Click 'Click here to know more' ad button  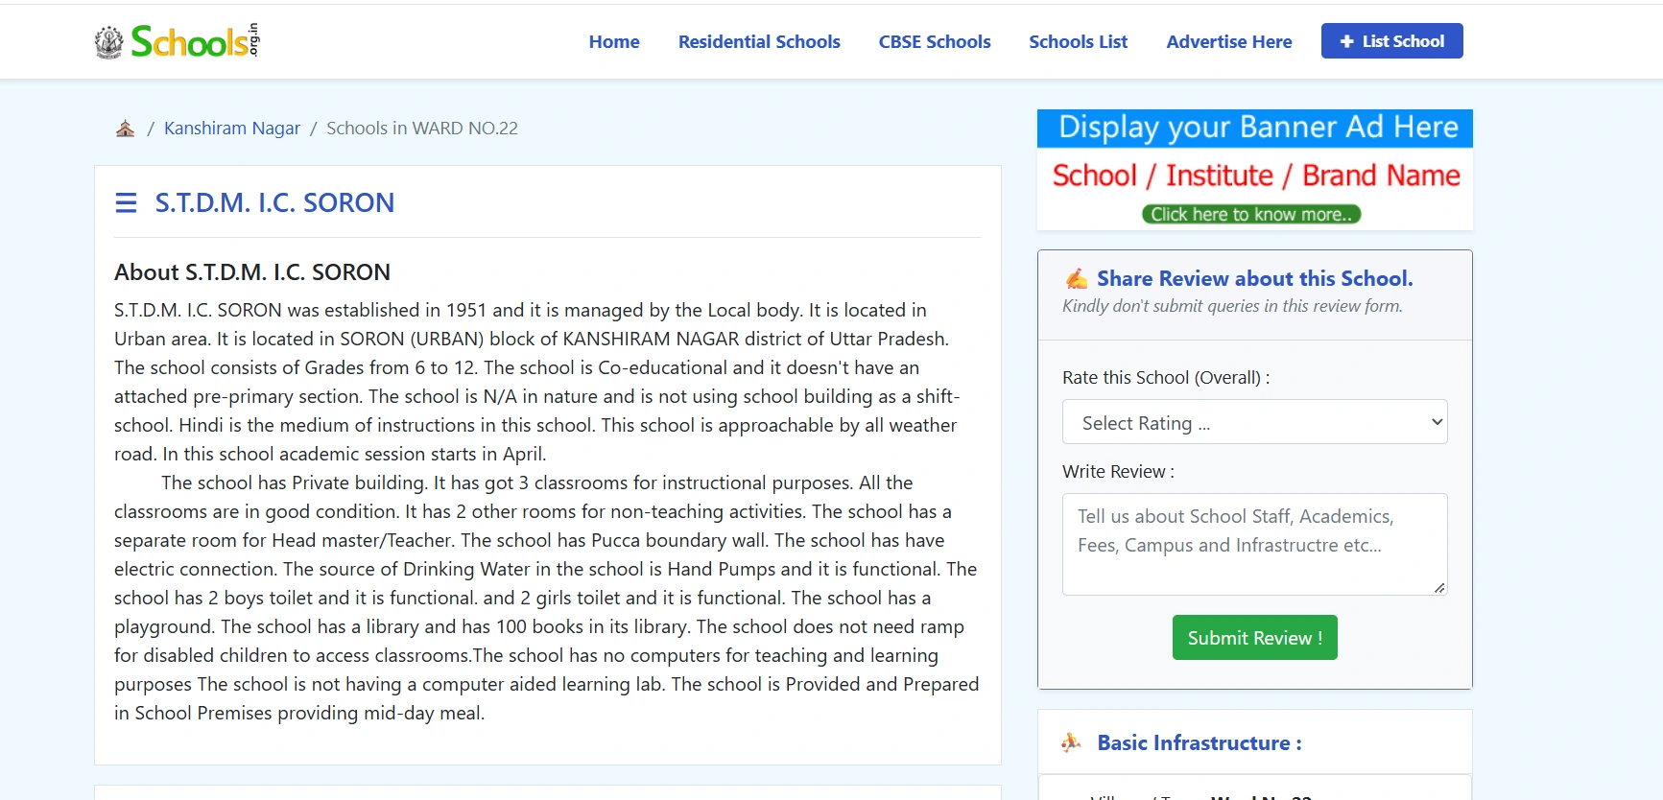(x=1251, y=214)
